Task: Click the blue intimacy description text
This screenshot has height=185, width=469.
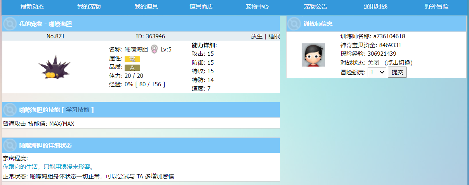Action: pos(48,167)
